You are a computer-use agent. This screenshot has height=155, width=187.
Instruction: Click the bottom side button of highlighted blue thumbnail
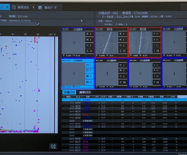(x=89, y=82)
